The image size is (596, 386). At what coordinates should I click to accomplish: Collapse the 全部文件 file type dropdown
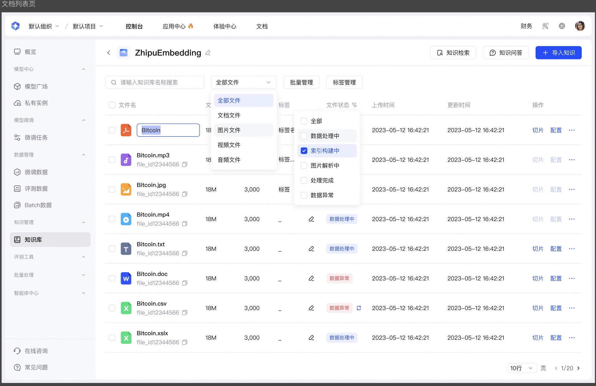click(244, 82)
